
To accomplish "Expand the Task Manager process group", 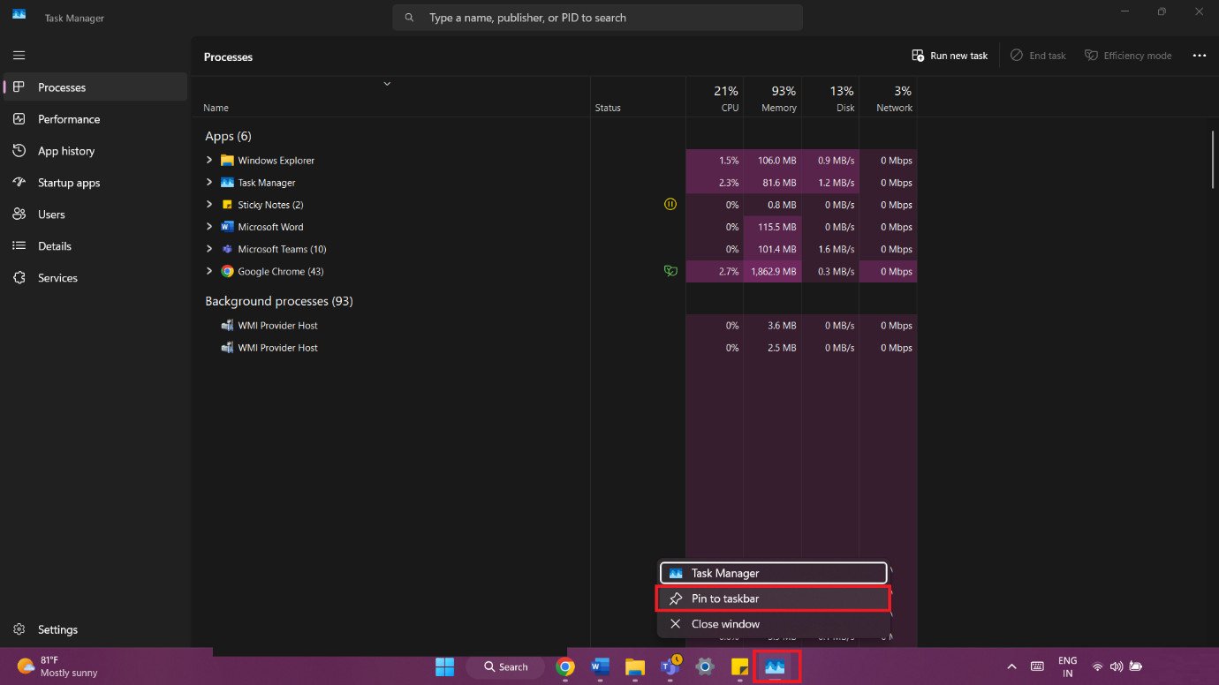I will tap(209, 182).
